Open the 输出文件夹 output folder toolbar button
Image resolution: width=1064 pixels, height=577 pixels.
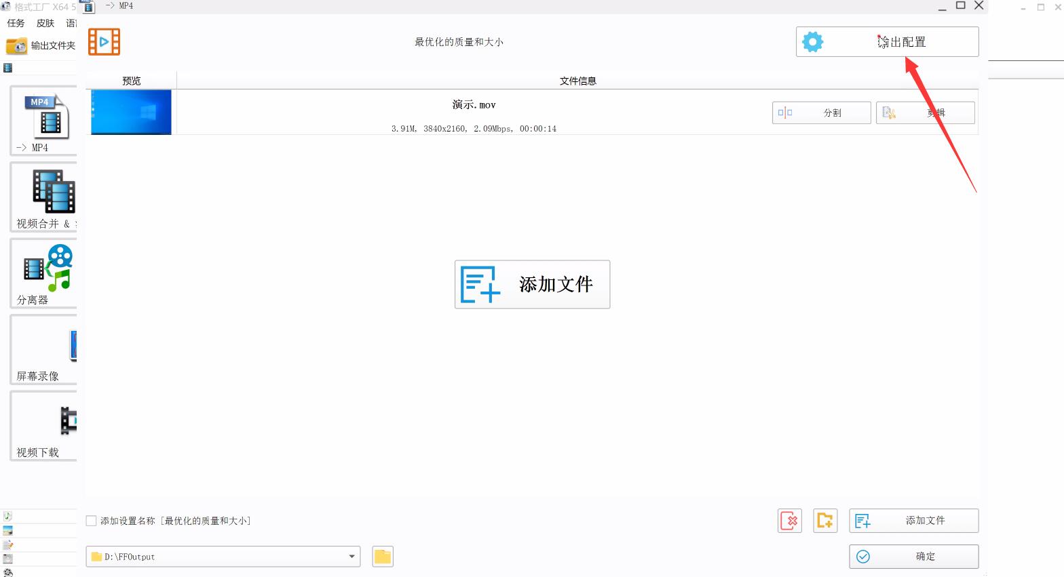point(41,45)
